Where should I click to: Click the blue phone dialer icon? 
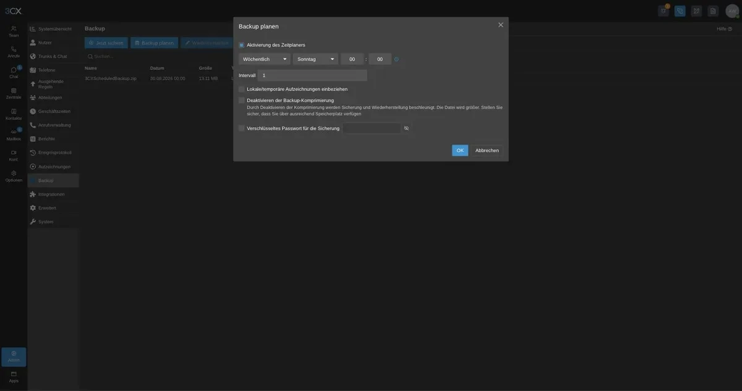(x=680, y=11)
